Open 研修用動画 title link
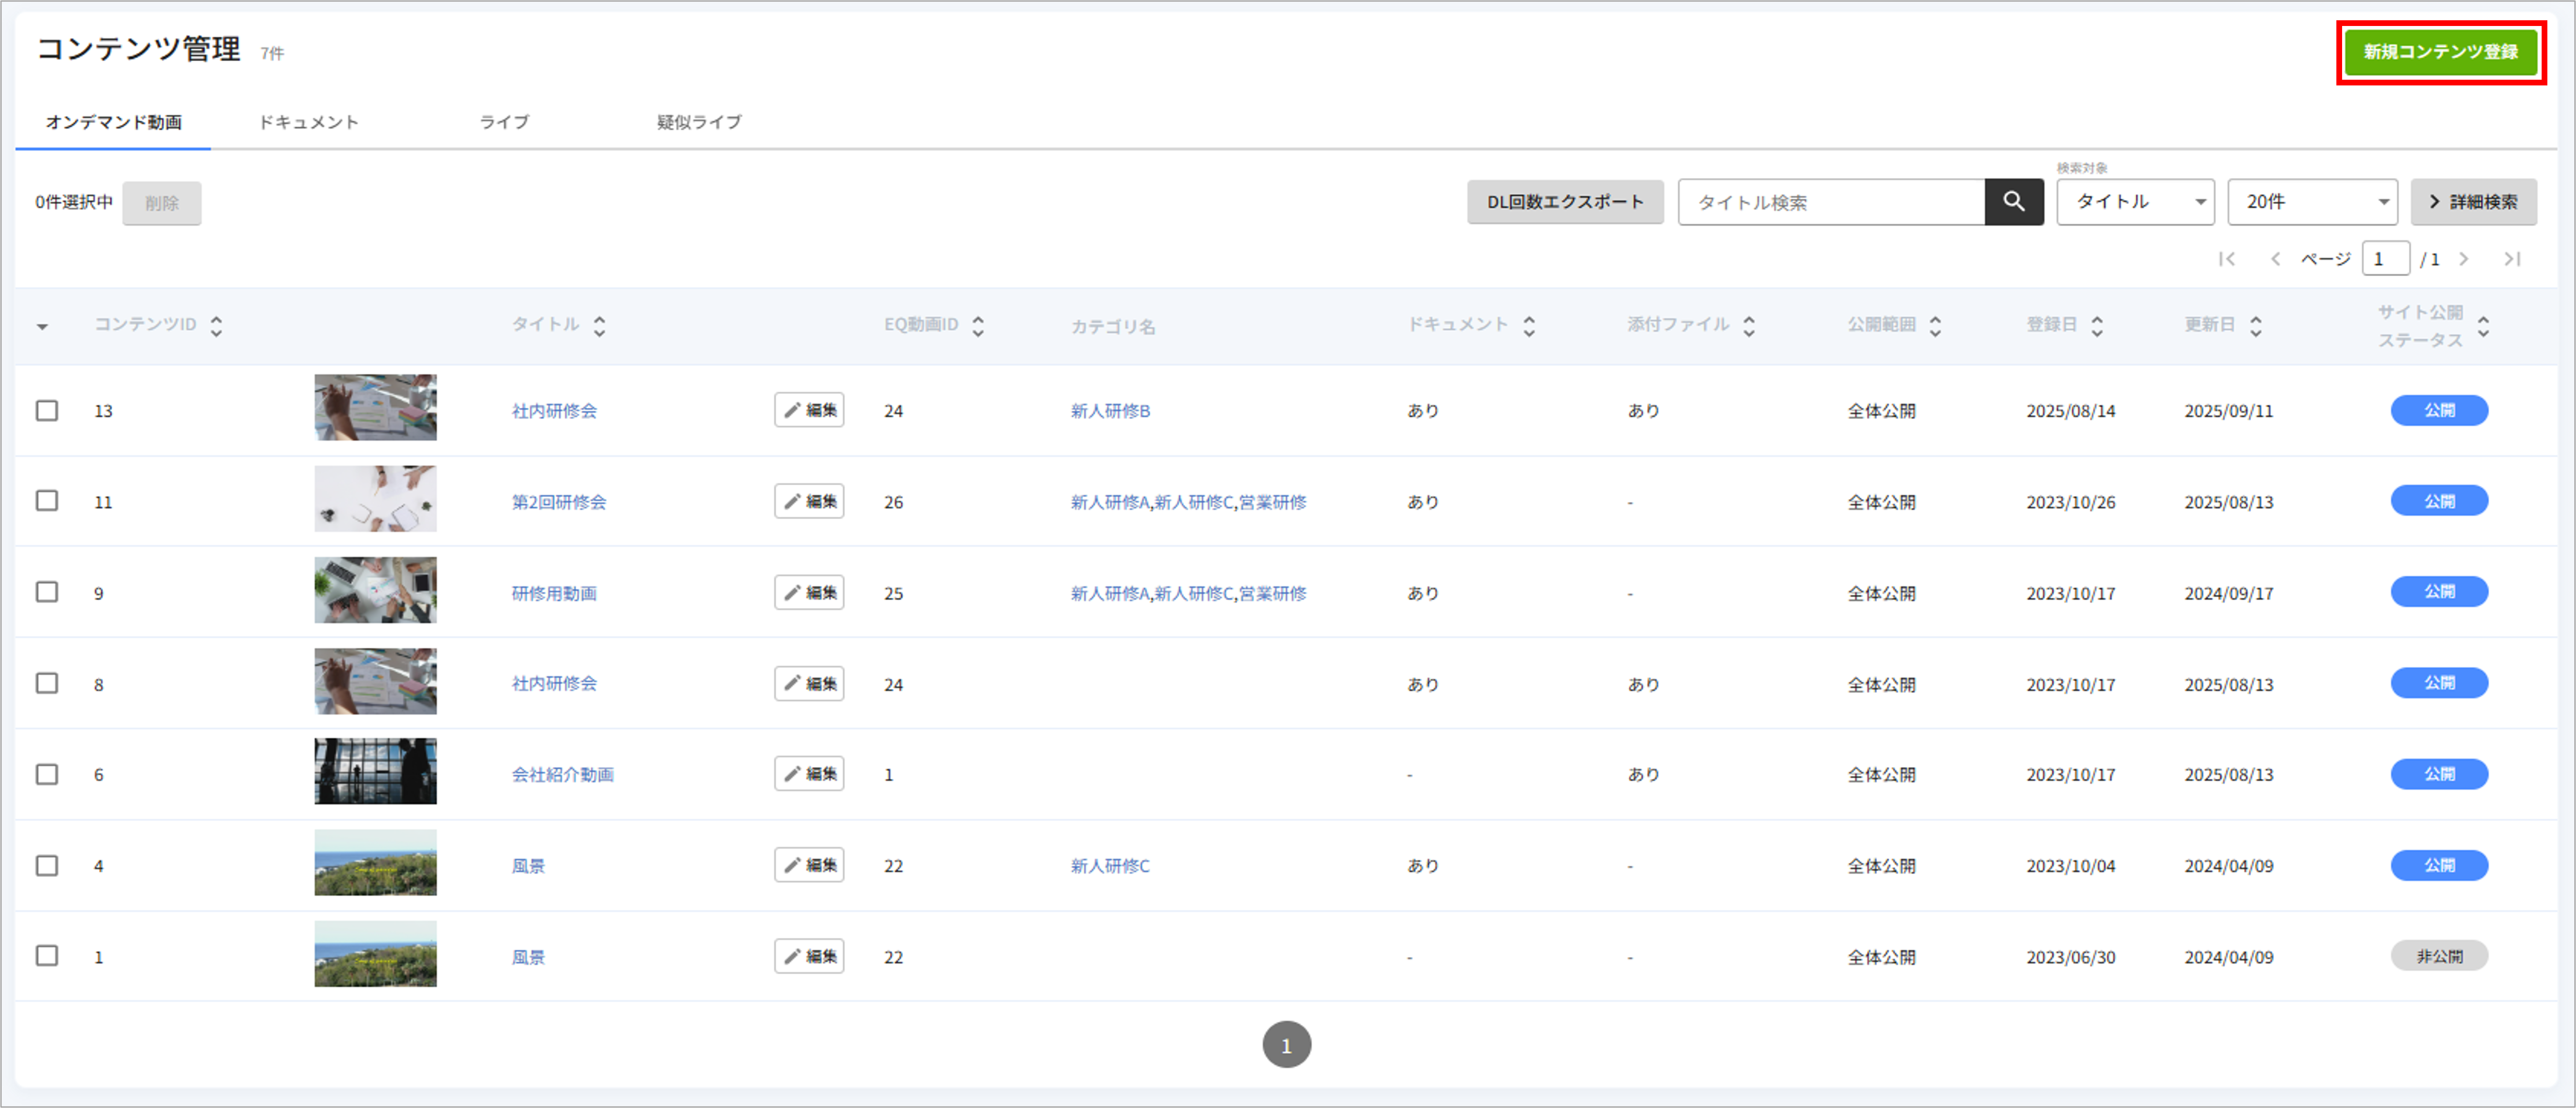2576x1108 pixels. 554,593
